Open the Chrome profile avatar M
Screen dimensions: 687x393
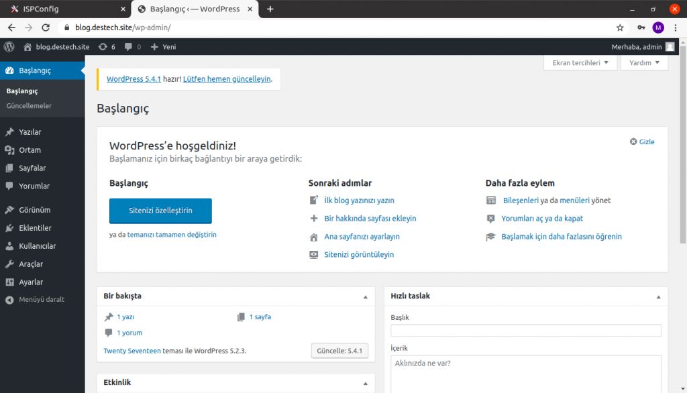(x=658, y=27)
